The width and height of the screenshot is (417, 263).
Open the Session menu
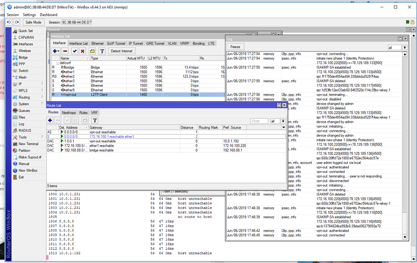coord(13,15)
